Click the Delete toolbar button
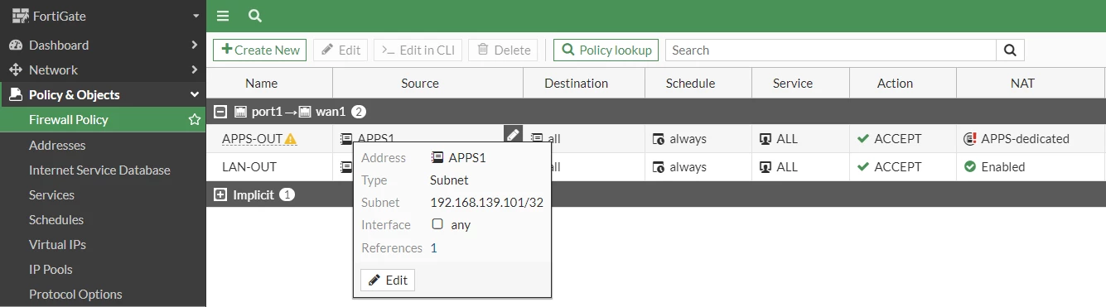The image size is (1106, 307). pyautogui.click(x=503, y=50)
